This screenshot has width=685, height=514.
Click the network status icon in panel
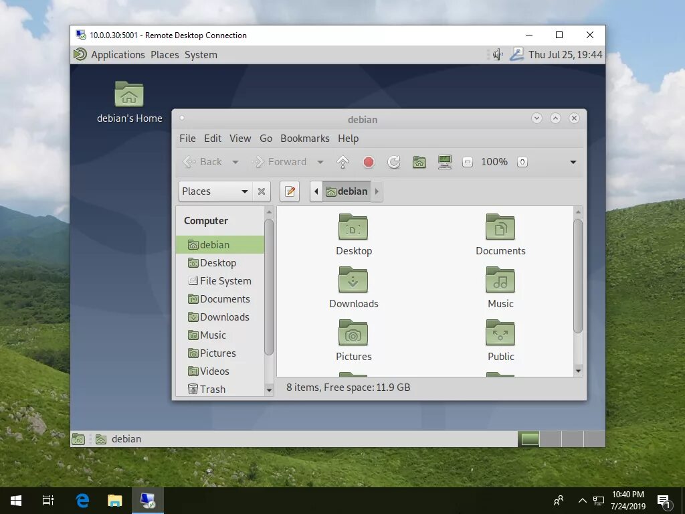point(516,55)
